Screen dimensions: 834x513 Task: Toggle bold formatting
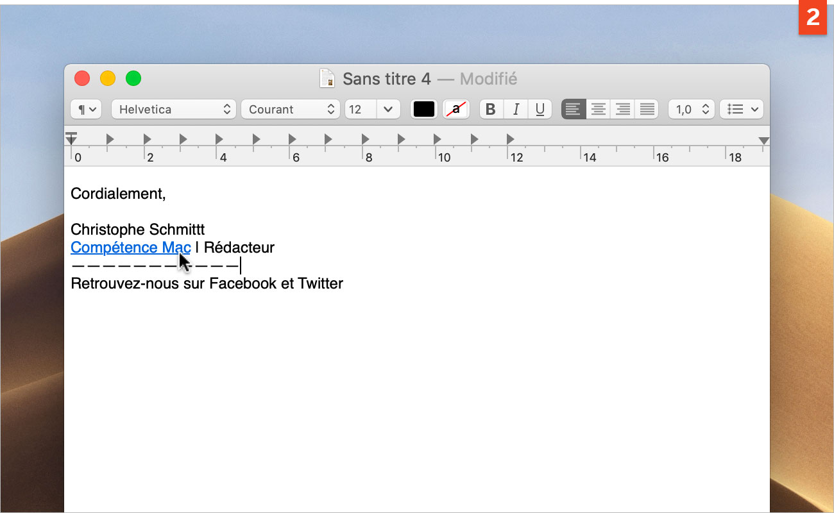pos(491,109)
